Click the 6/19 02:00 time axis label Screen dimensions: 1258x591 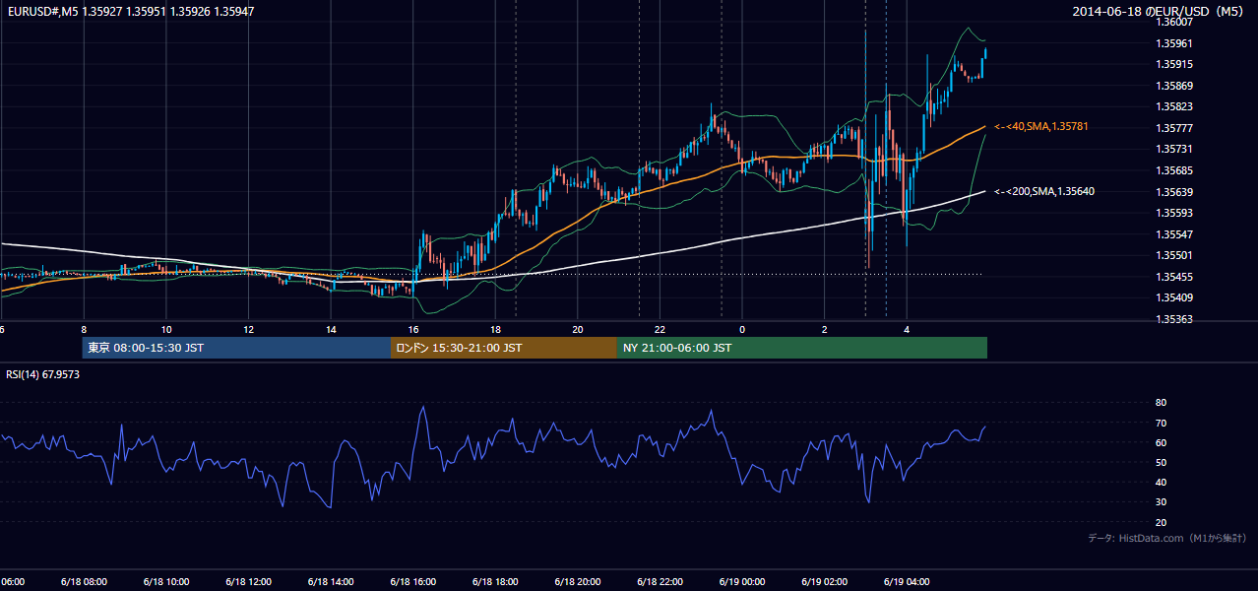coord(824,581)
